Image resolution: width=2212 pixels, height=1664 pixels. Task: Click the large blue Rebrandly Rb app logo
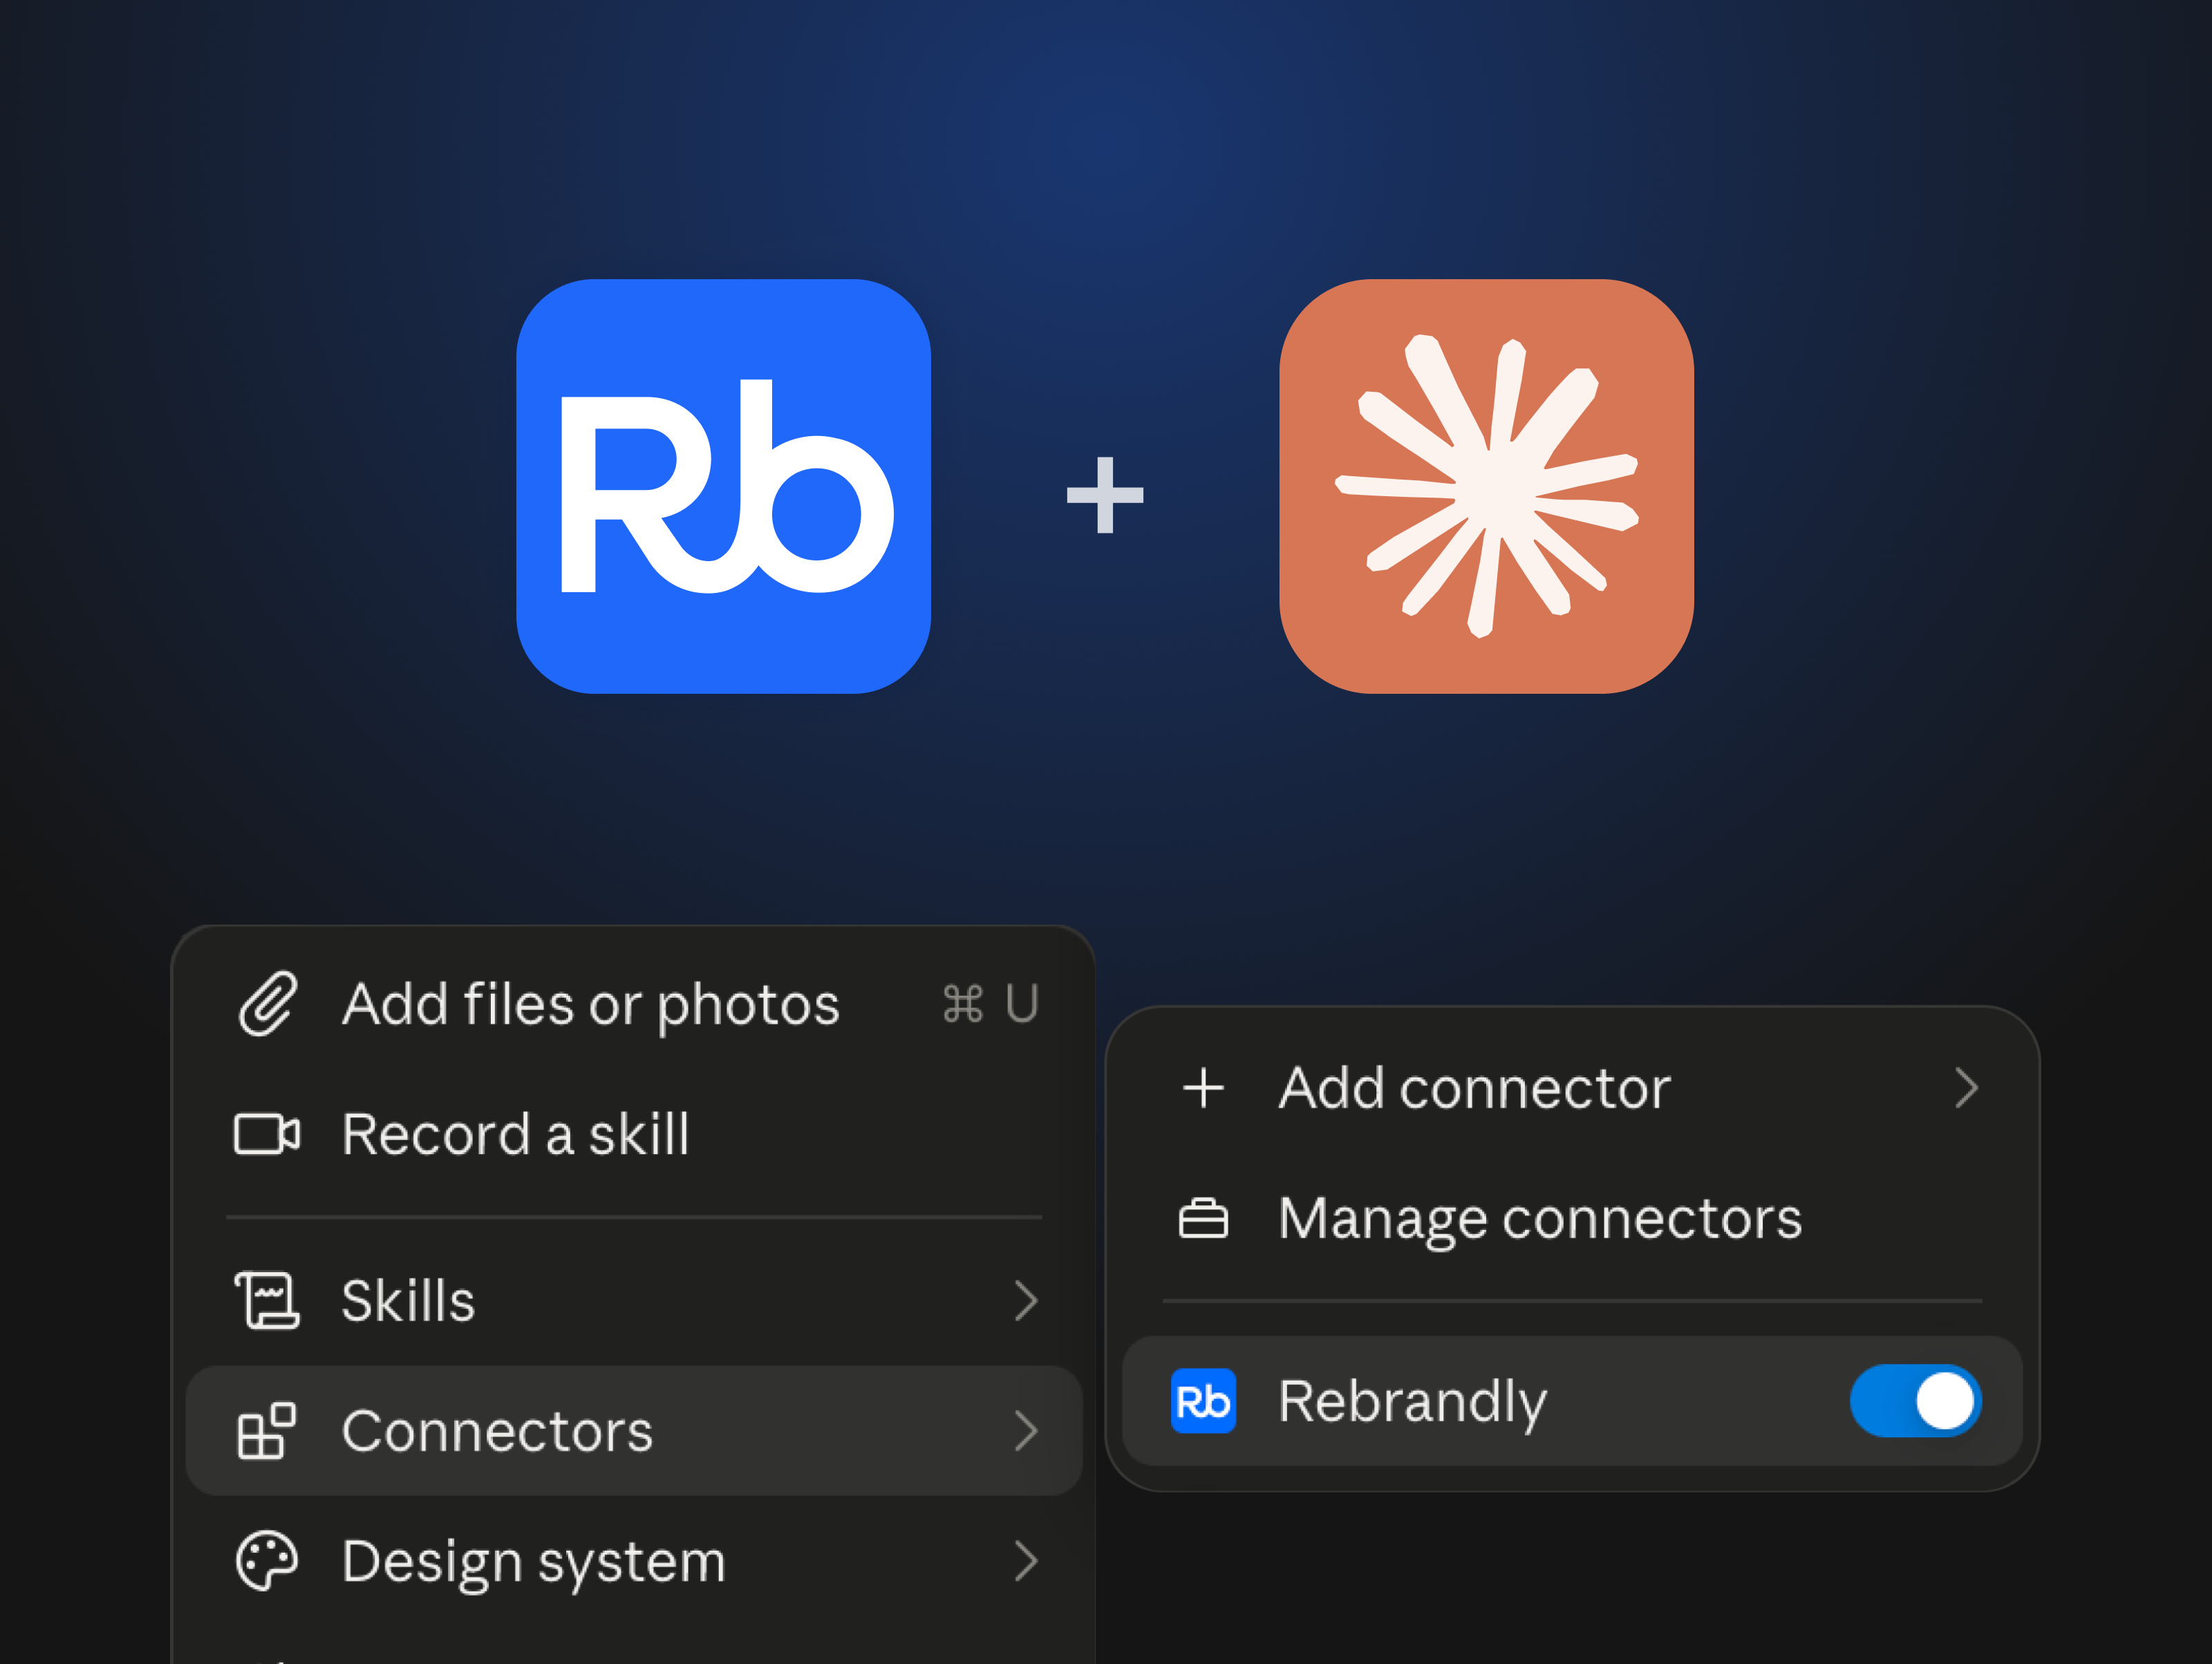724,486
